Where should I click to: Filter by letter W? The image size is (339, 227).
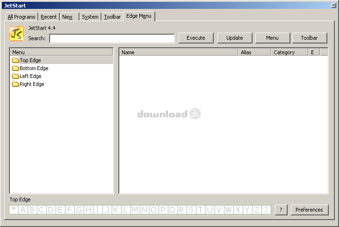click(x=228, y=210)
